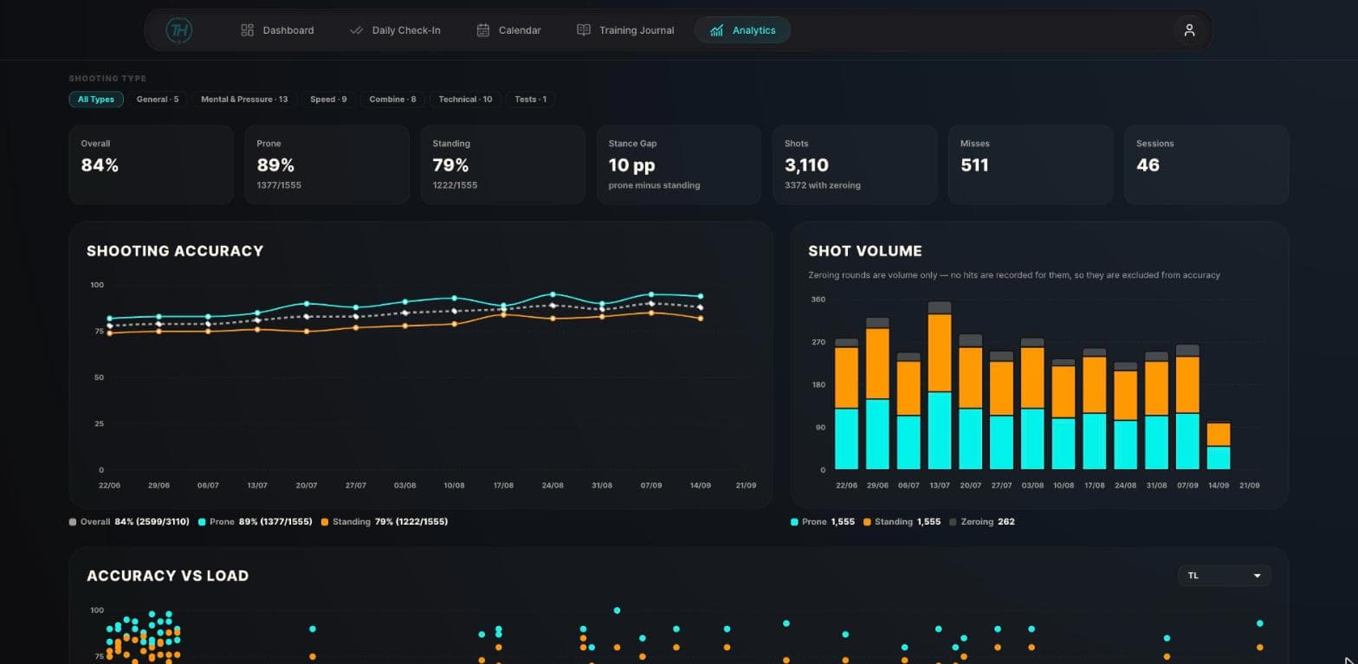Image resolution: width=1358 pixels, height=664 pixels.
Task: Click the Dashboard grid icon
Action: click(247, 30)
